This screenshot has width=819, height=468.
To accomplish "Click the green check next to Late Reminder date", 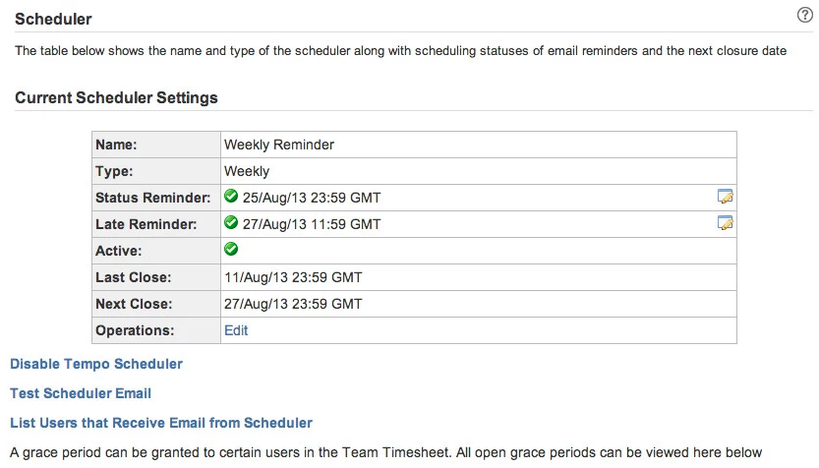I will tap(232, 223).
